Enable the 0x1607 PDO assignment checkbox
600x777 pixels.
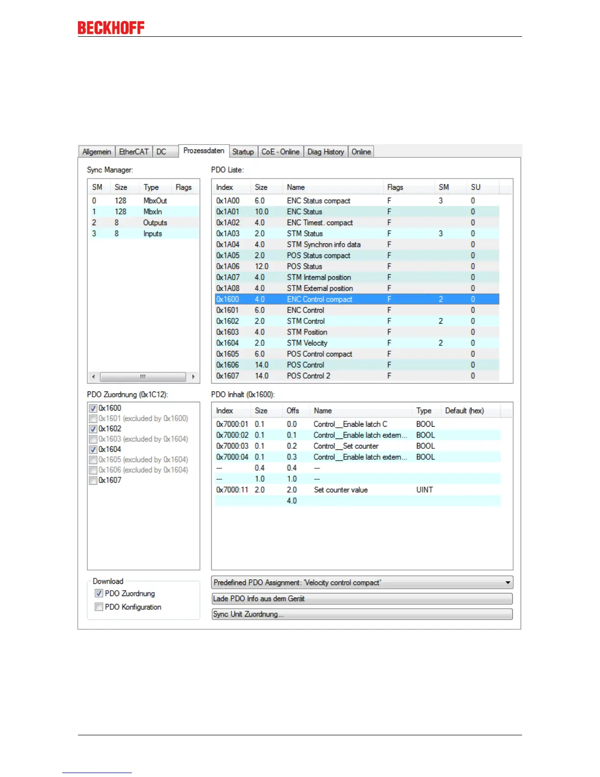pos(93,480)
